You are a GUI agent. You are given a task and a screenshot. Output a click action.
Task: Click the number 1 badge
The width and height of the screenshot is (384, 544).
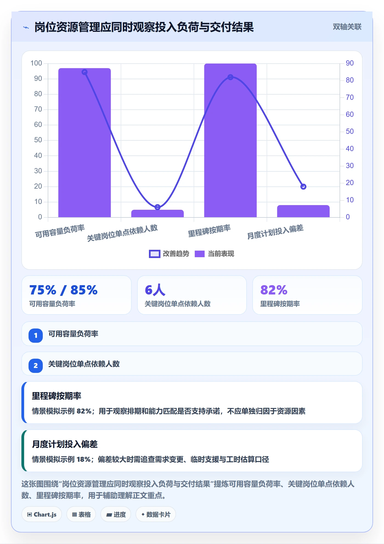click(x=36, y=335)
